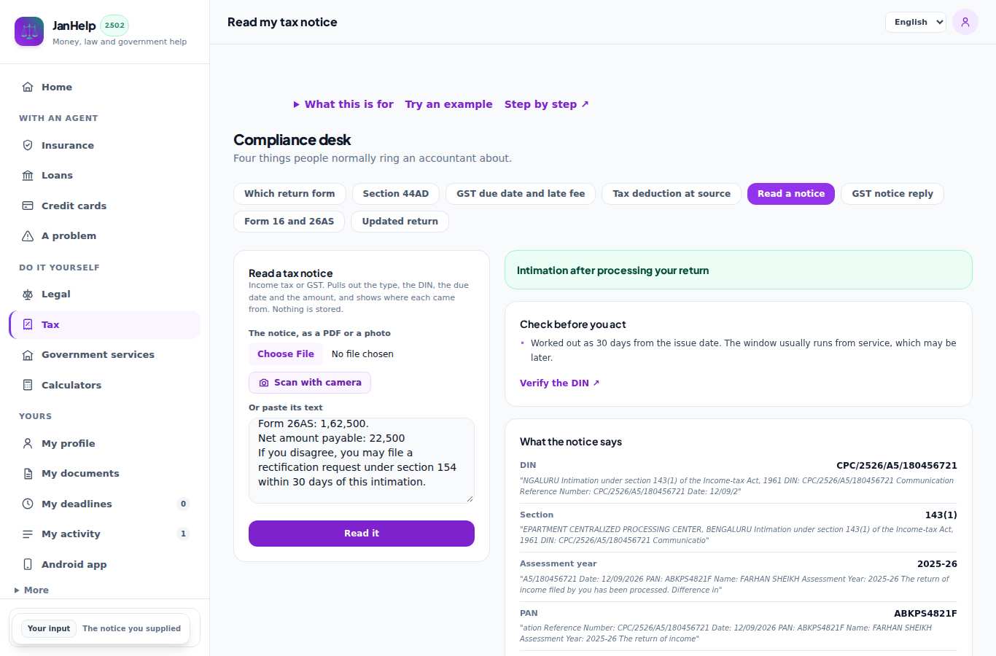Open the Step by step link
This screenshot has width=996, height=656.
(547, 104)
